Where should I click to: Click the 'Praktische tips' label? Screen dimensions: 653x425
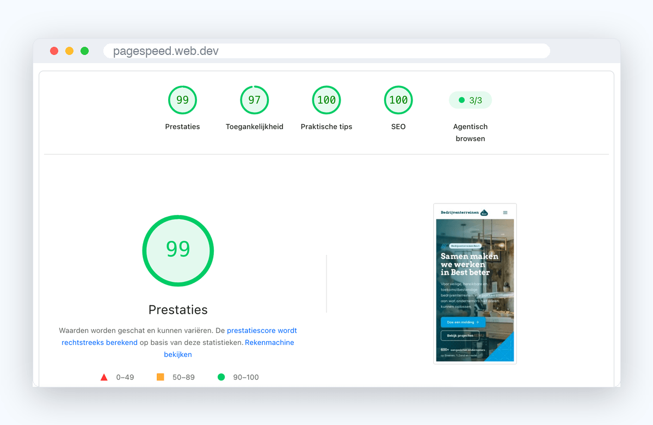click(326, 127)
